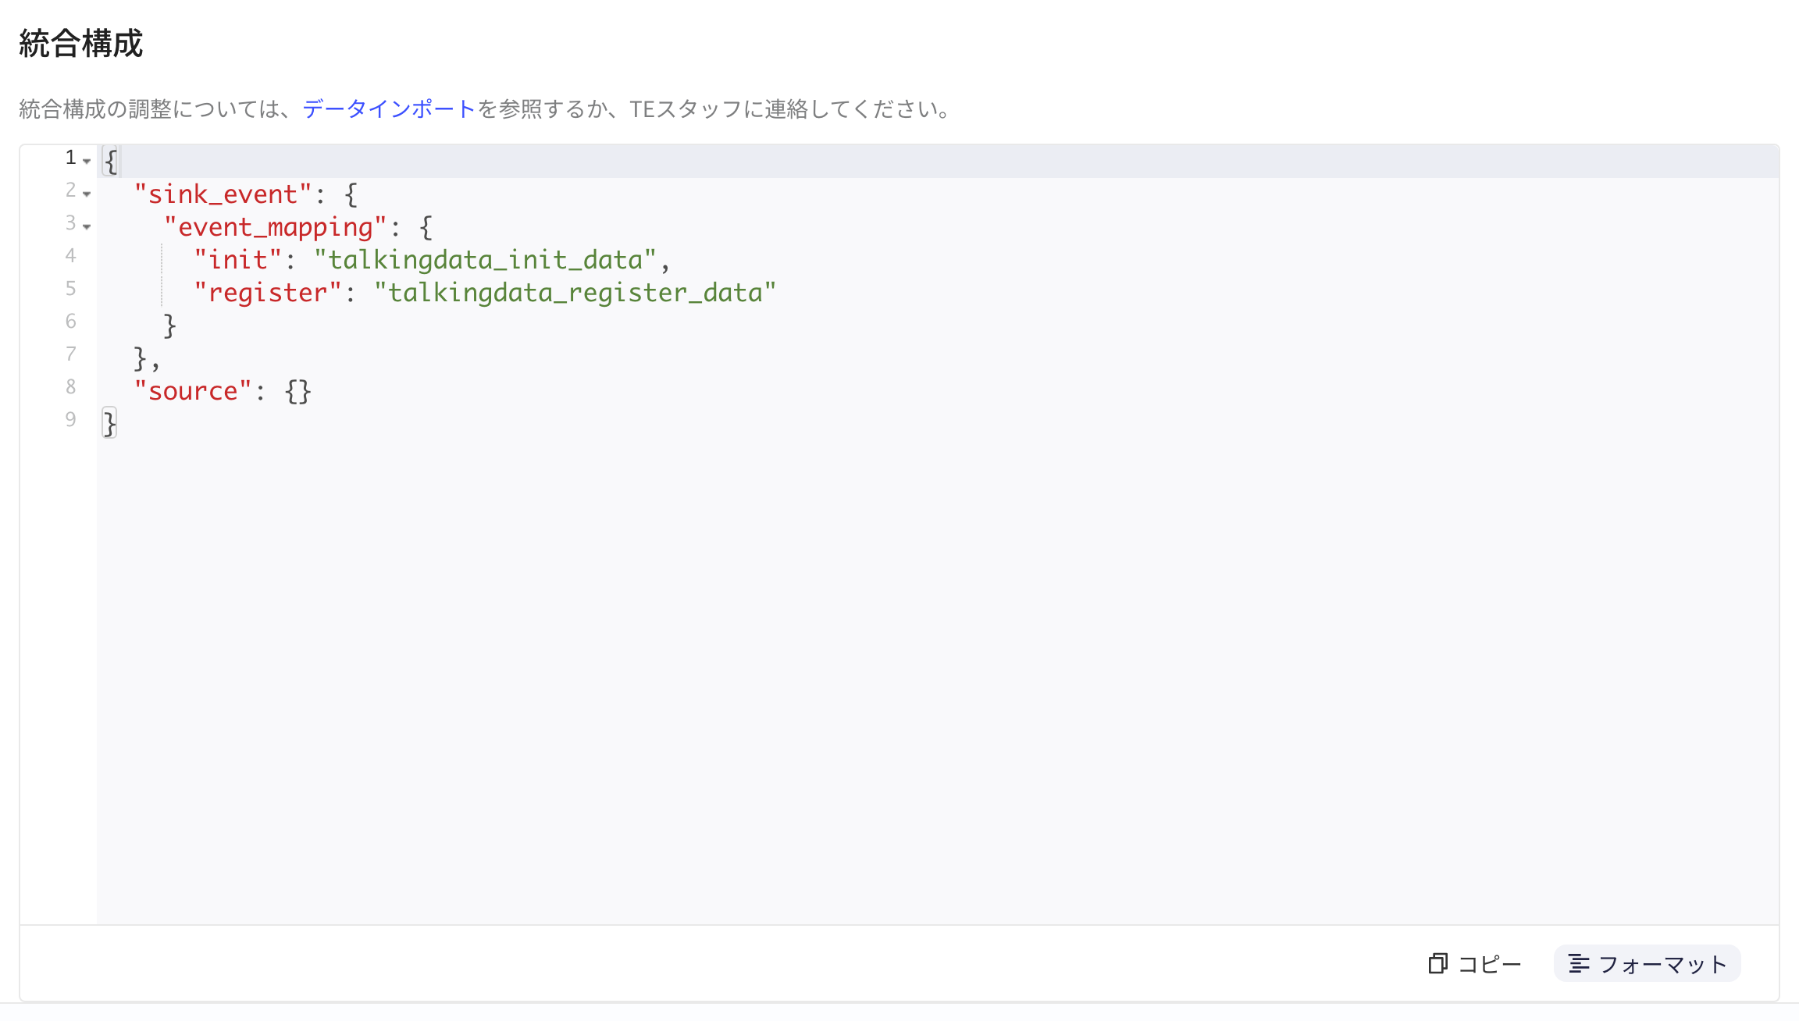Screen dimensions: 1799x1021
Task: Click line number 6 in the gutter
Action: (71, 322)
